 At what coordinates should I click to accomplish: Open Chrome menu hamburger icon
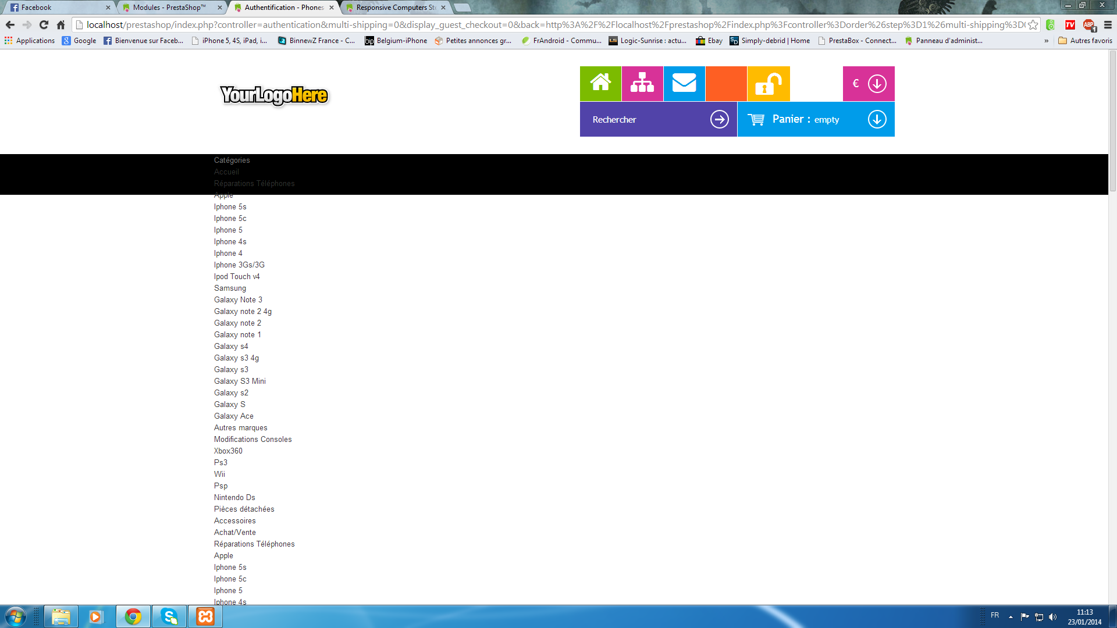(x=1108, y=24)
